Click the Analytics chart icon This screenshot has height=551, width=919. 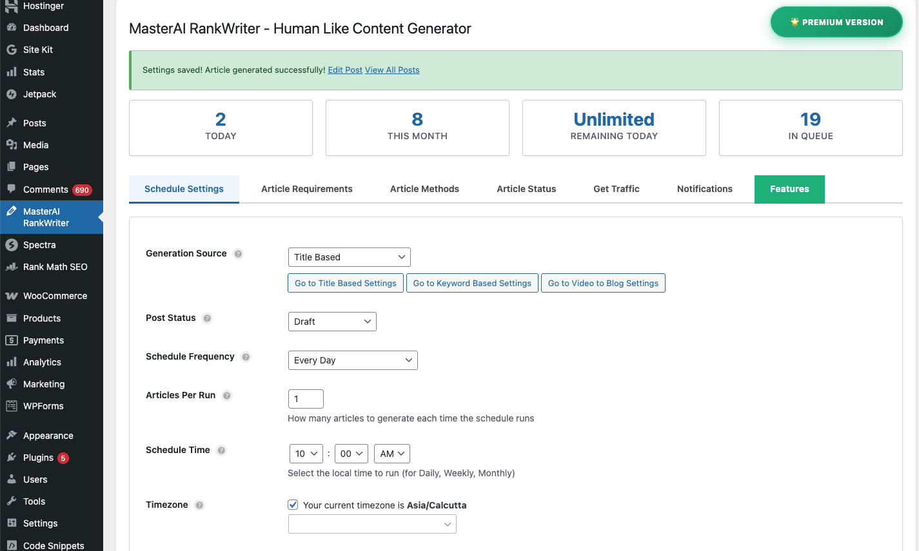tap(12, 362)
